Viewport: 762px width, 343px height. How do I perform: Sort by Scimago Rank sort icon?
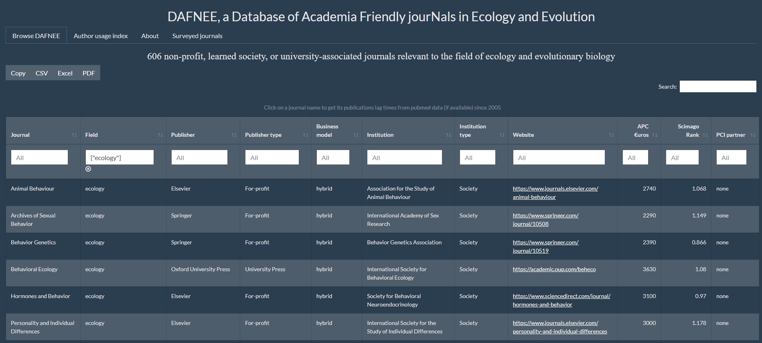705,135
